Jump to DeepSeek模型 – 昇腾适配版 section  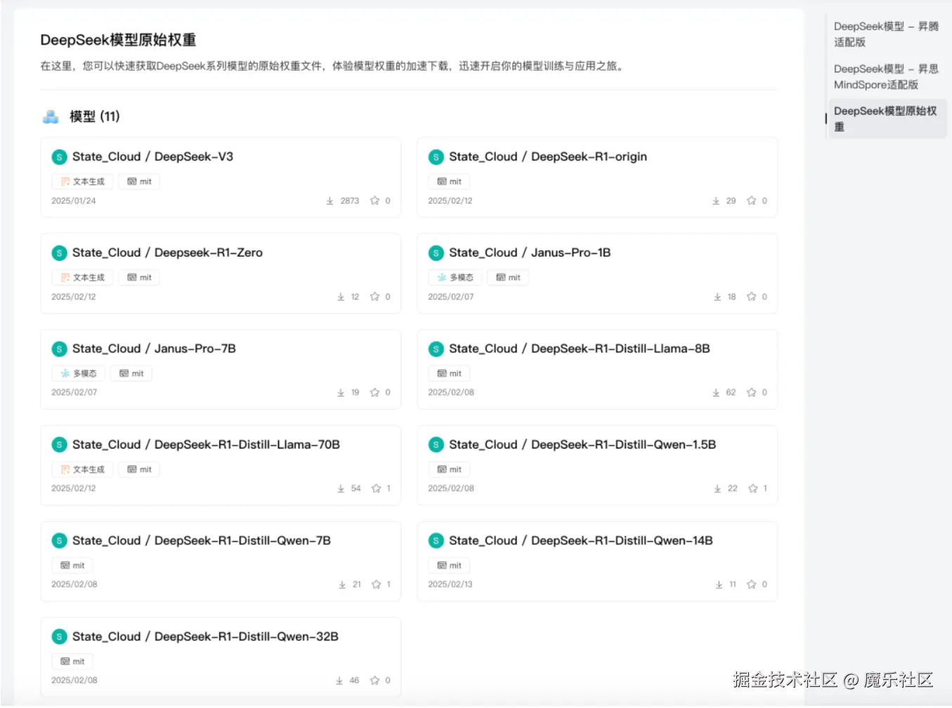(x=886, y=34)
